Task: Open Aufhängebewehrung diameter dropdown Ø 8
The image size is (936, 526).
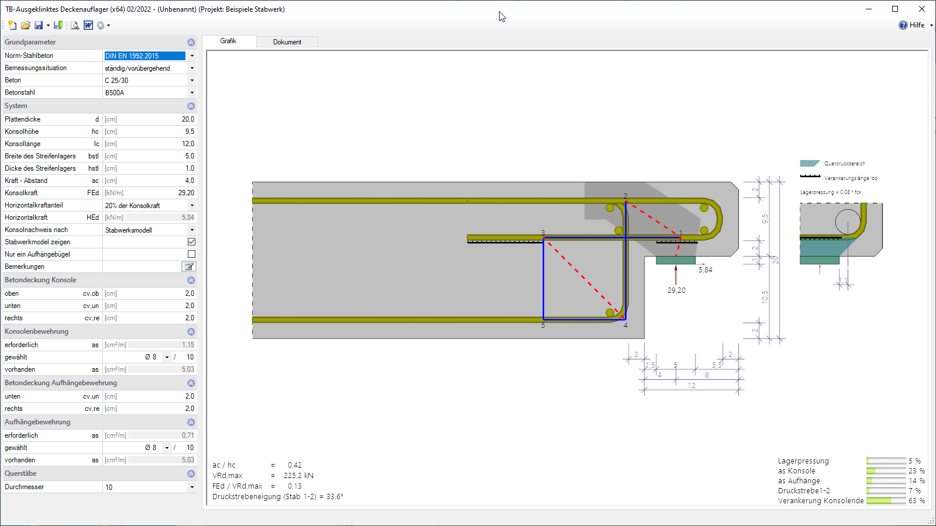Action: (167, 448)
